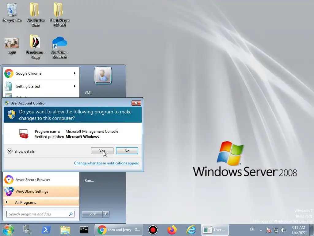Click the EN language indicator
314x236 pixels.
tap(252, 229)
